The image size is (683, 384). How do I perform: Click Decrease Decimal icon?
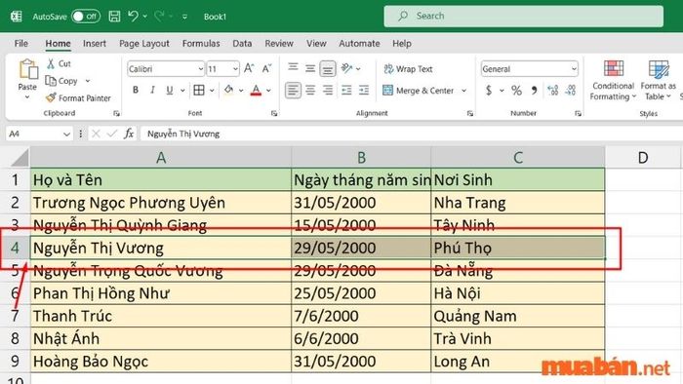571,90
